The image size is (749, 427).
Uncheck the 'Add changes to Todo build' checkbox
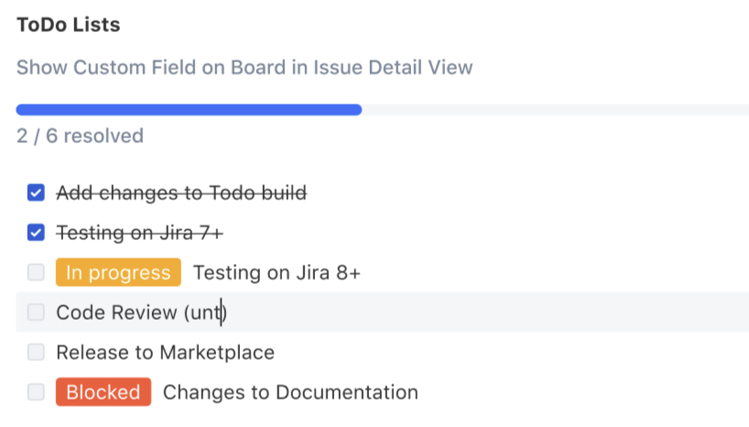pyautogui.click(x=36, y=193)
